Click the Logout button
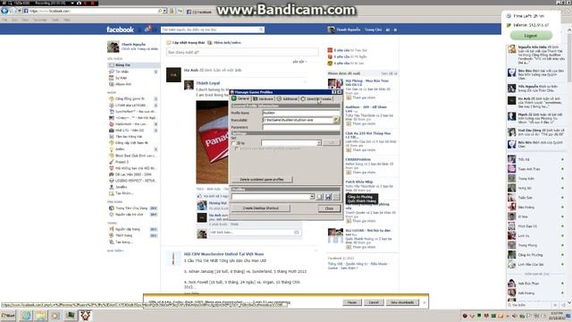572x322 pixels. click(x=530, y=36)
